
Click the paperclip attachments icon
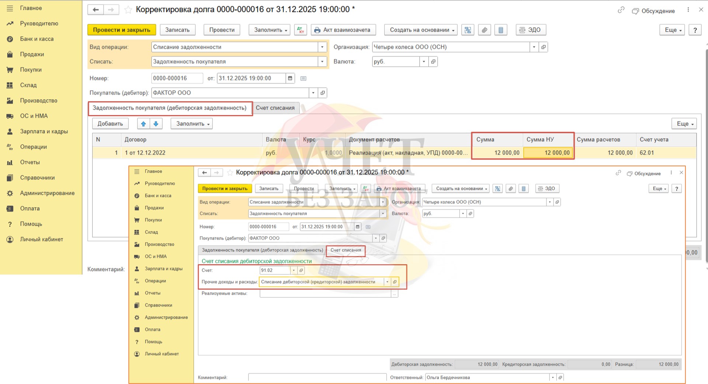click(x=484, y=30)
